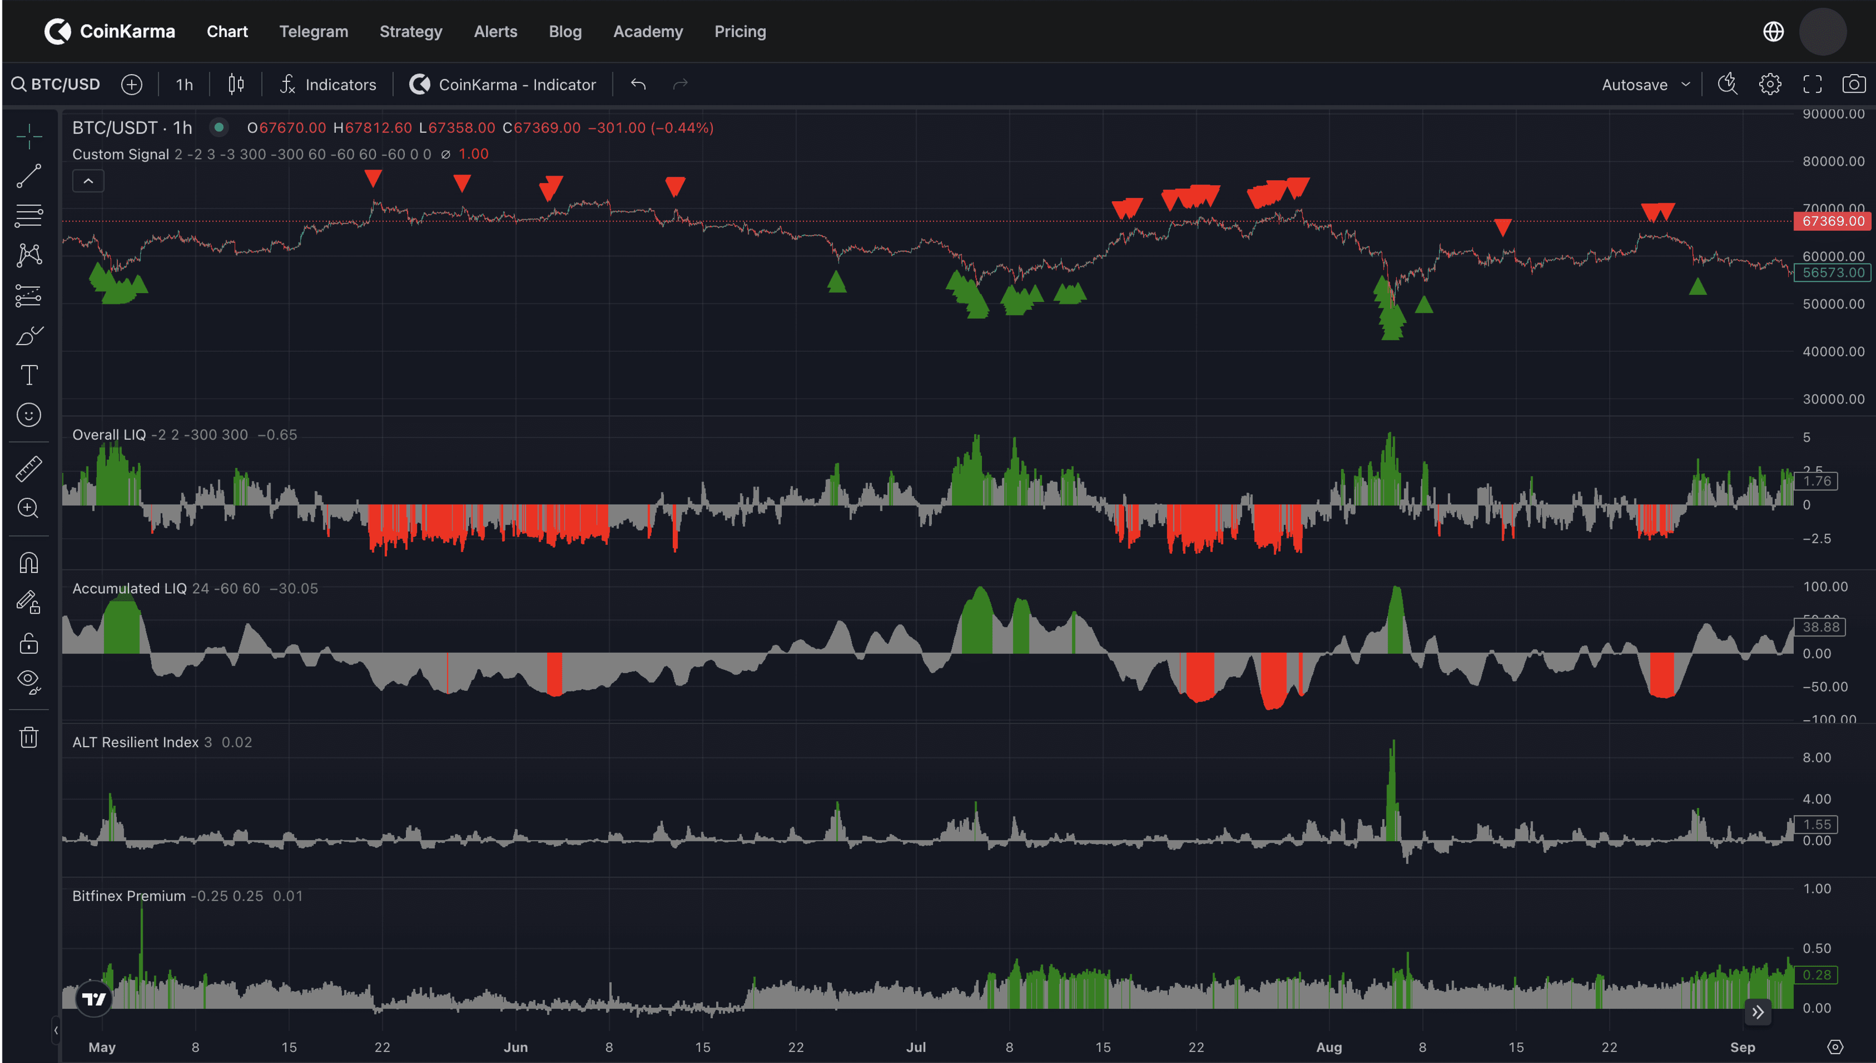
Task: Open the Pricing page link
Action: [740, 31]
